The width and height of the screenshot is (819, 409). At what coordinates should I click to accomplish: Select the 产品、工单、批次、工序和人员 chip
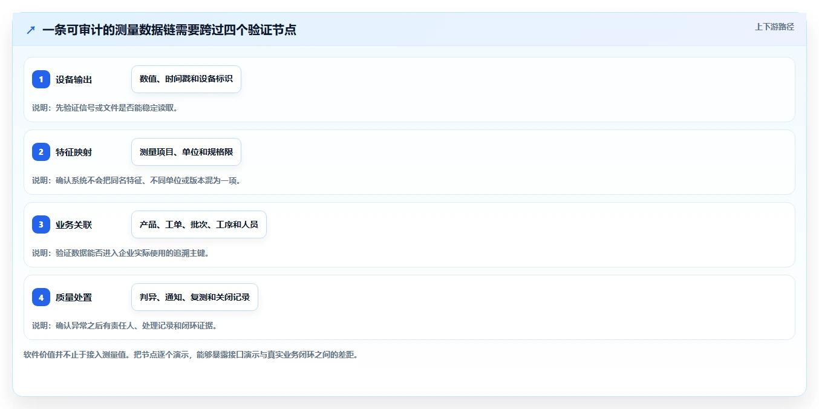click(x=199, y=224)
